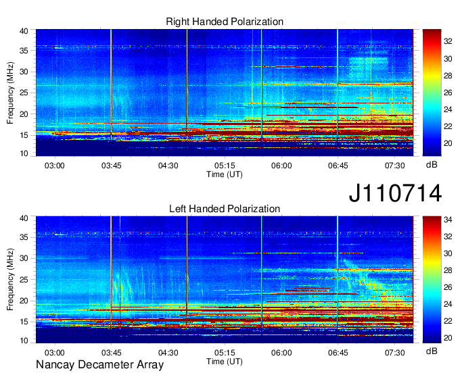Click the Right Handed Polarization spectrogram image
Screen dimensions: 460x373
point(225,93)
